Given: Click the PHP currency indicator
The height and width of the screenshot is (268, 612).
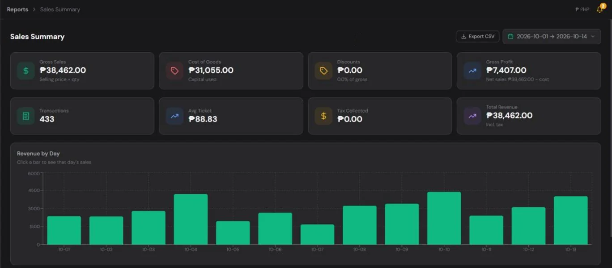Looking at the screenshot, I should [x=582, y=9].
